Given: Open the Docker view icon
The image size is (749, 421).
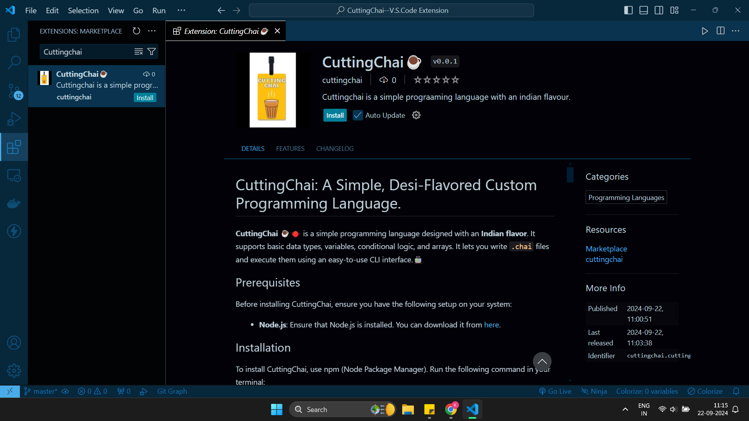Looking at the screenshot, I should point(14,203).
